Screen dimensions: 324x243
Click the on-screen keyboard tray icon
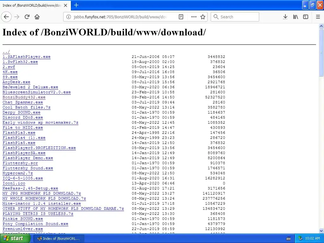coord(289,239)
